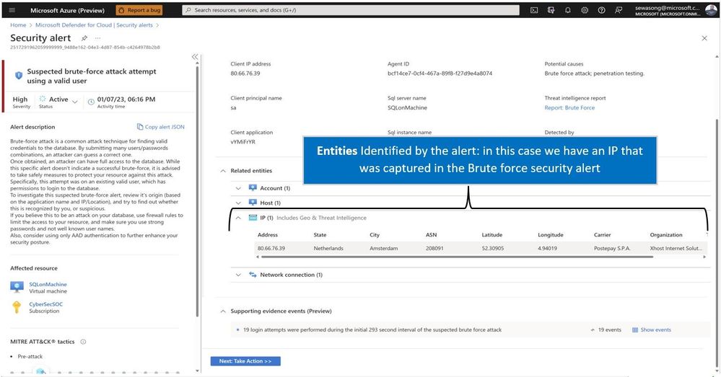Open the Help question mark icon
The image size is (721, 377).
click(x=601, y=10)
